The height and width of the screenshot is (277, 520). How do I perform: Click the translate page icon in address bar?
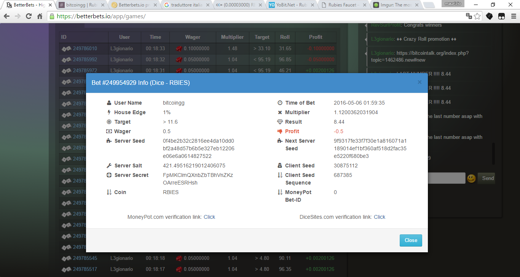pos(469,16)
